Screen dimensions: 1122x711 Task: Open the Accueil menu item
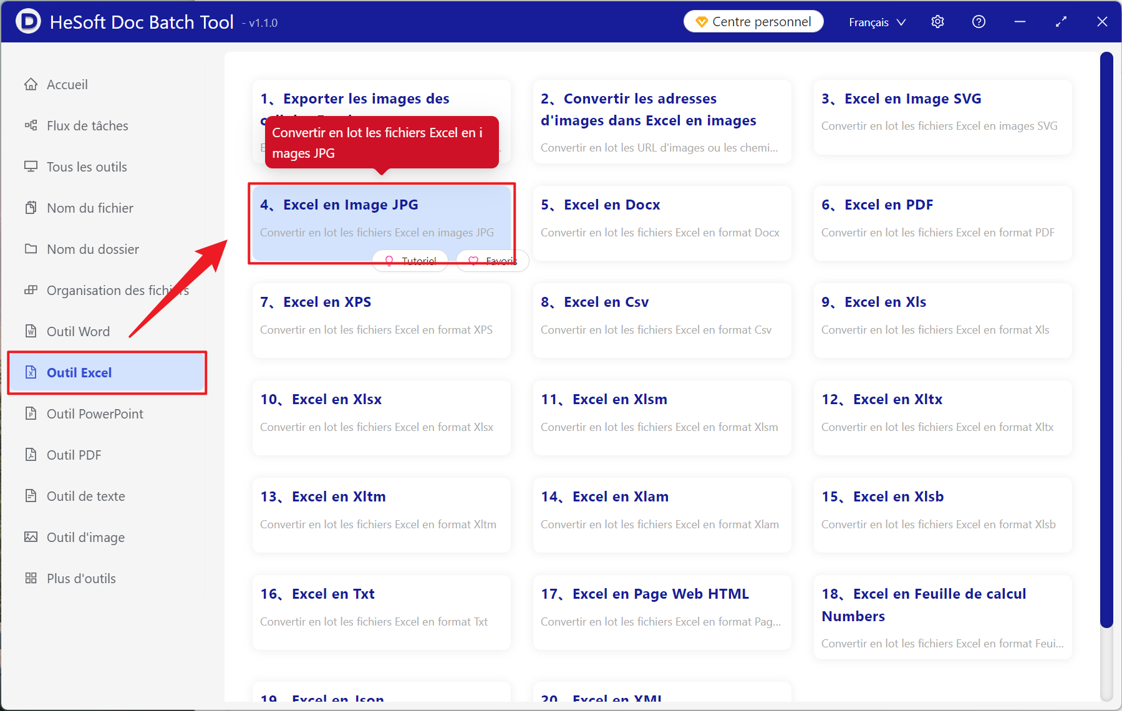click(x=106, y=84)
